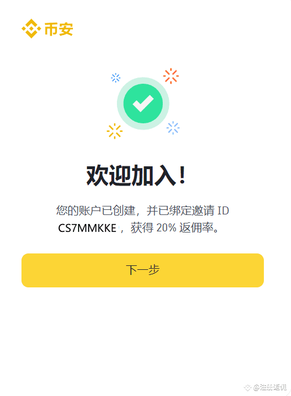Click the 并已绑定邀请 text
This screenshot has width=291, height=396.
(181, 210)
